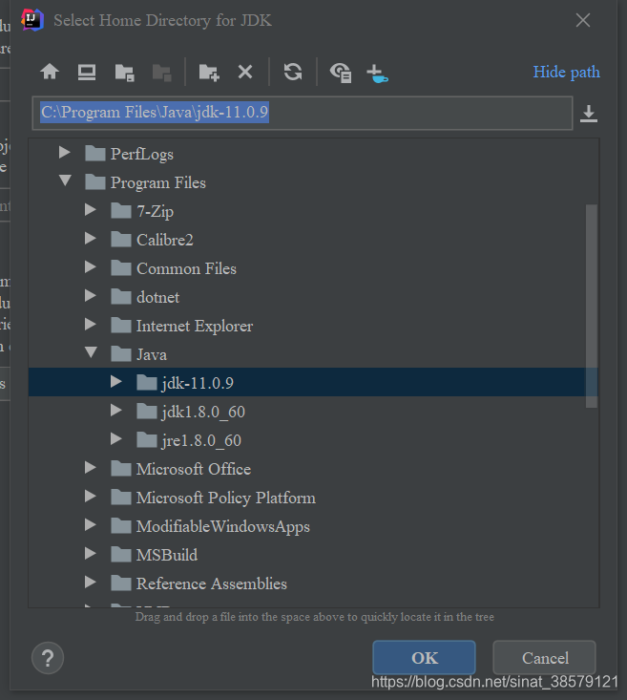Screen dimensions: 627x700
Task: Expand the jdk1.8.0_60 folder arrow
Action: pyautogui.click(x=116, y=411)
